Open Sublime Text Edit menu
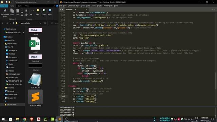 [x=65, y=6]
